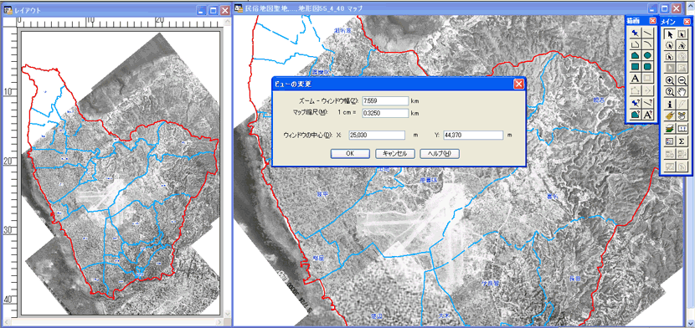Image resolution: width=695 pixels, height=328 pixels.
Task: Open the Text Style 'A?' tool
Action: click(x=647, y=115)
